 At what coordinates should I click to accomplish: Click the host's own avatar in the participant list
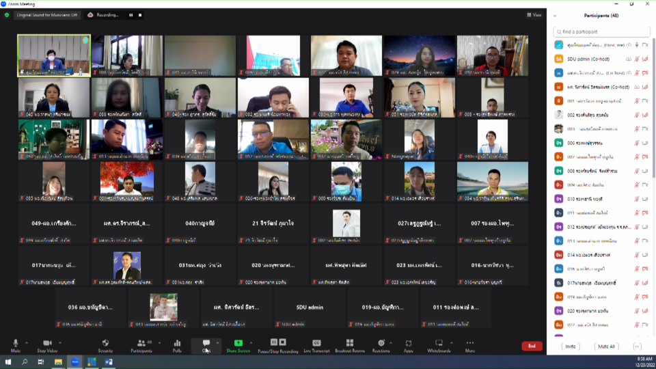(558, 45)
